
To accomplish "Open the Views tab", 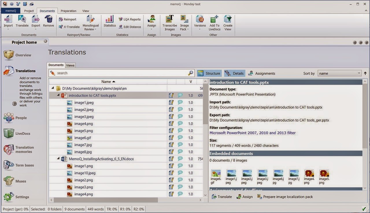I will tap(70, 65).
